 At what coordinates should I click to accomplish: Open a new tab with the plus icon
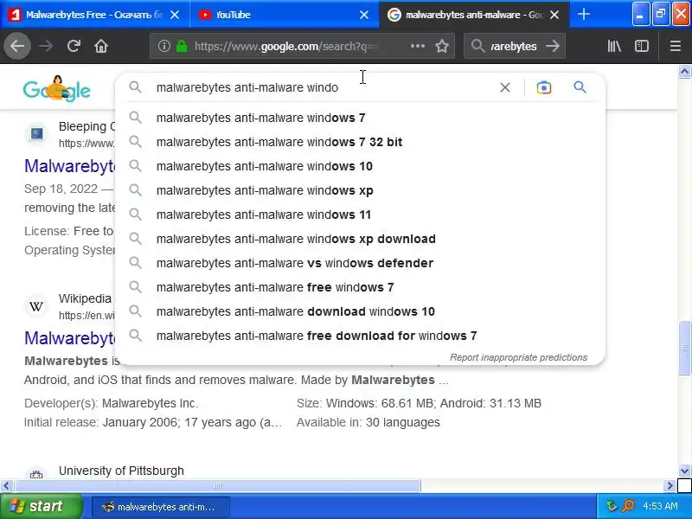tap(583, 15)
